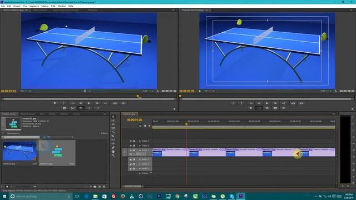Expand the Master audio track

[140, 173]
